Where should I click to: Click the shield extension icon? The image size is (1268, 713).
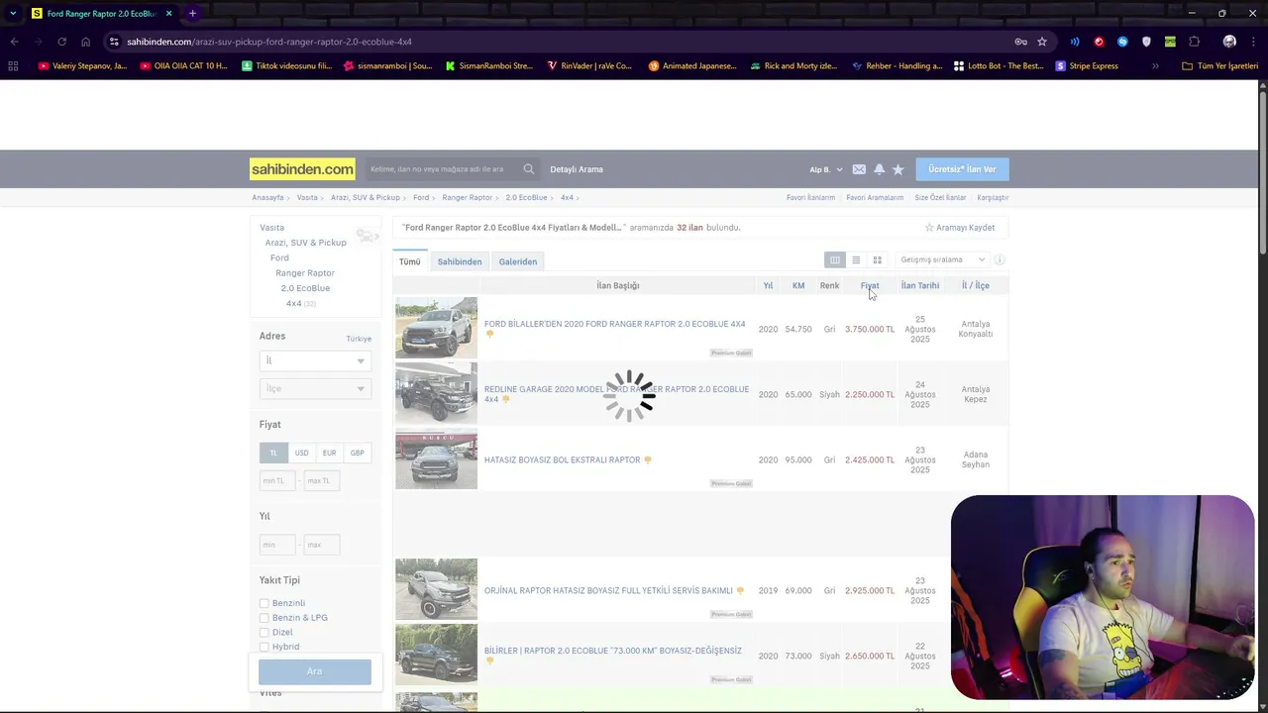click(1146, 42)
